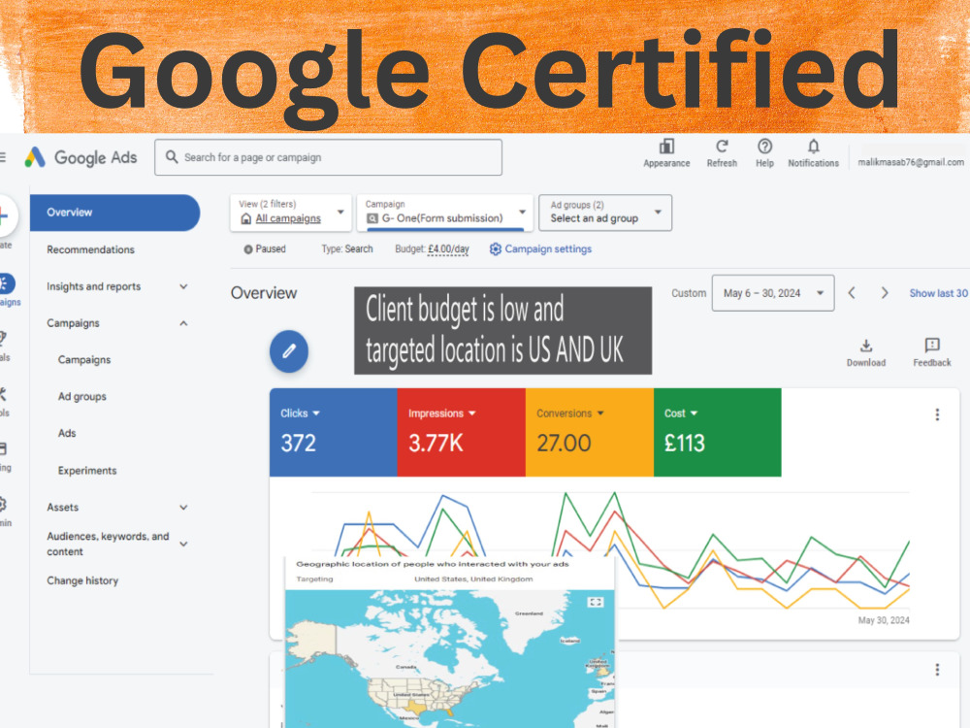
Task: Select the red Impressions scorecard tile
Action: pos(462,432)
